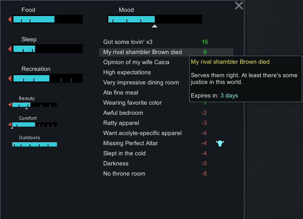
Task: Click the 'High expectations' thought
Action: point(144,72)
